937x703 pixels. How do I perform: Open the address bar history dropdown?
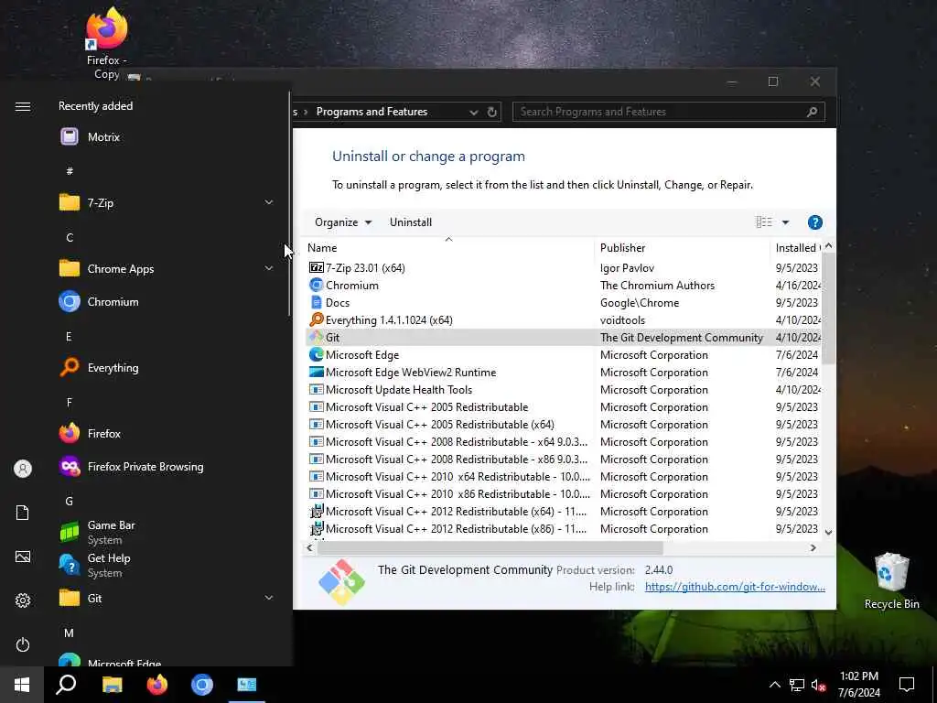point(474,112)
